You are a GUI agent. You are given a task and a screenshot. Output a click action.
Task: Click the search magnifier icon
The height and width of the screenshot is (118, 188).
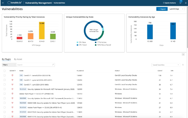pos(53,65)
